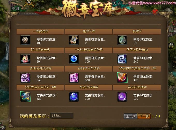
Task: Click the 一等武魂珠 title bar
Action: click(40, 32)
